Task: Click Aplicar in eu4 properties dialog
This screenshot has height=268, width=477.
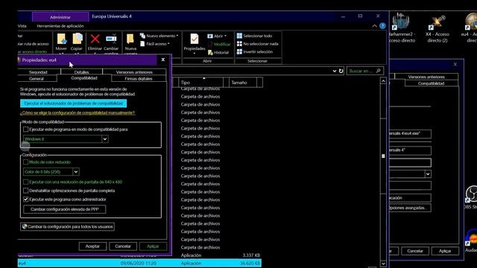Action: (x=153, y=246)
